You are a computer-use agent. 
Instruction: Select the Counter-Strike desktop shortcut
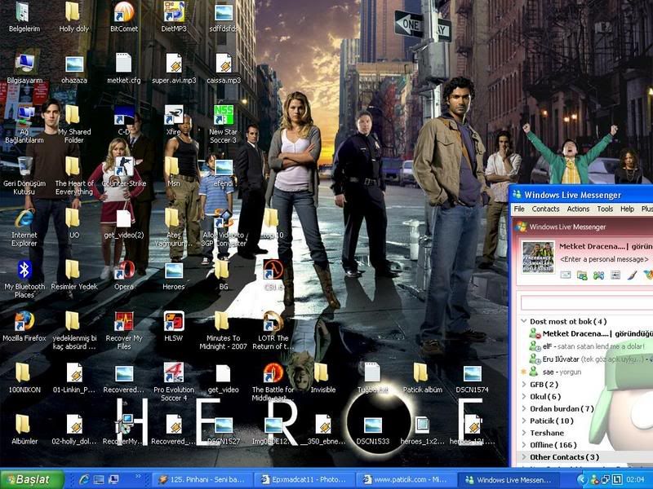tap(123, 166)
